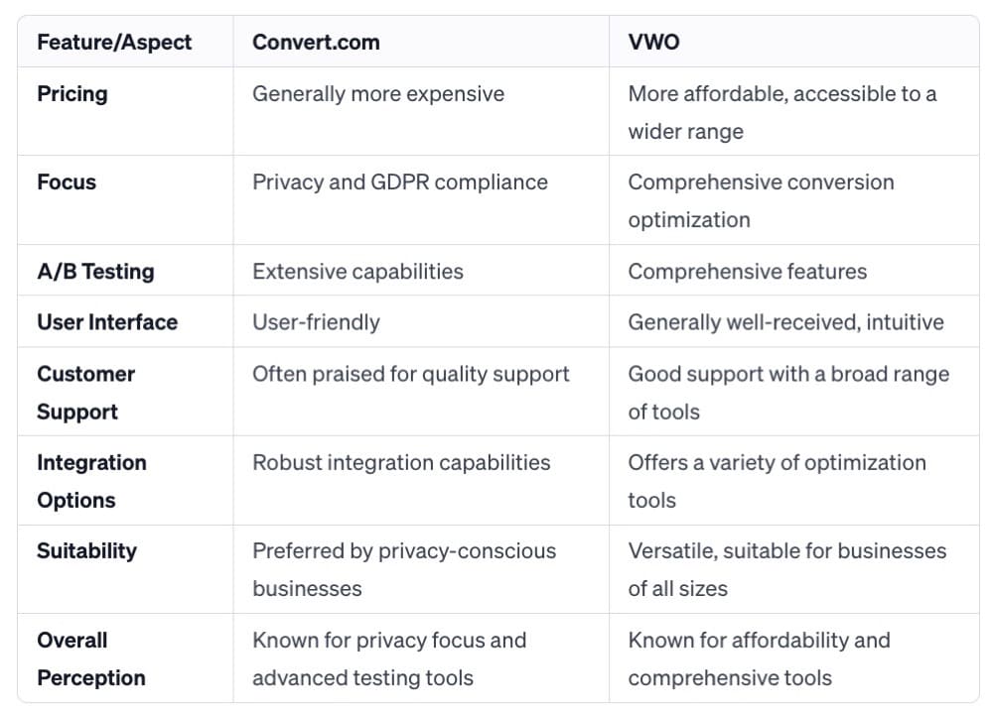The height and width of the screenshot is (713, 993).
Task: Click the "Generally more expensive" cell
Action: (x=377, y=94)
